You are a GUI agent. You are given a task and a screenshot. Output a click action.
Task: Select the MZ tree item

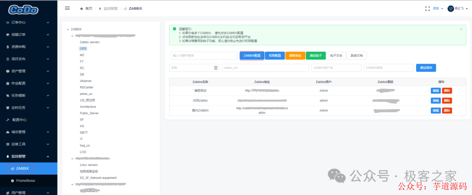[x=82, y=55]
